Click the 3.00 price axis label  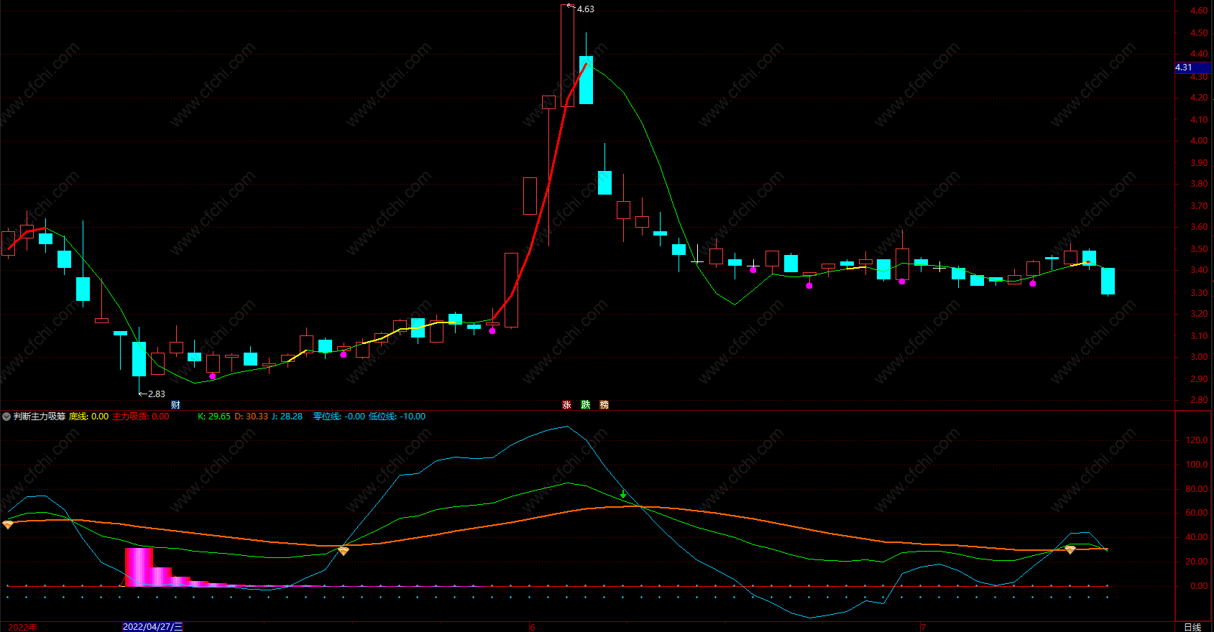pyautogui.click(x=1199, y=357)
